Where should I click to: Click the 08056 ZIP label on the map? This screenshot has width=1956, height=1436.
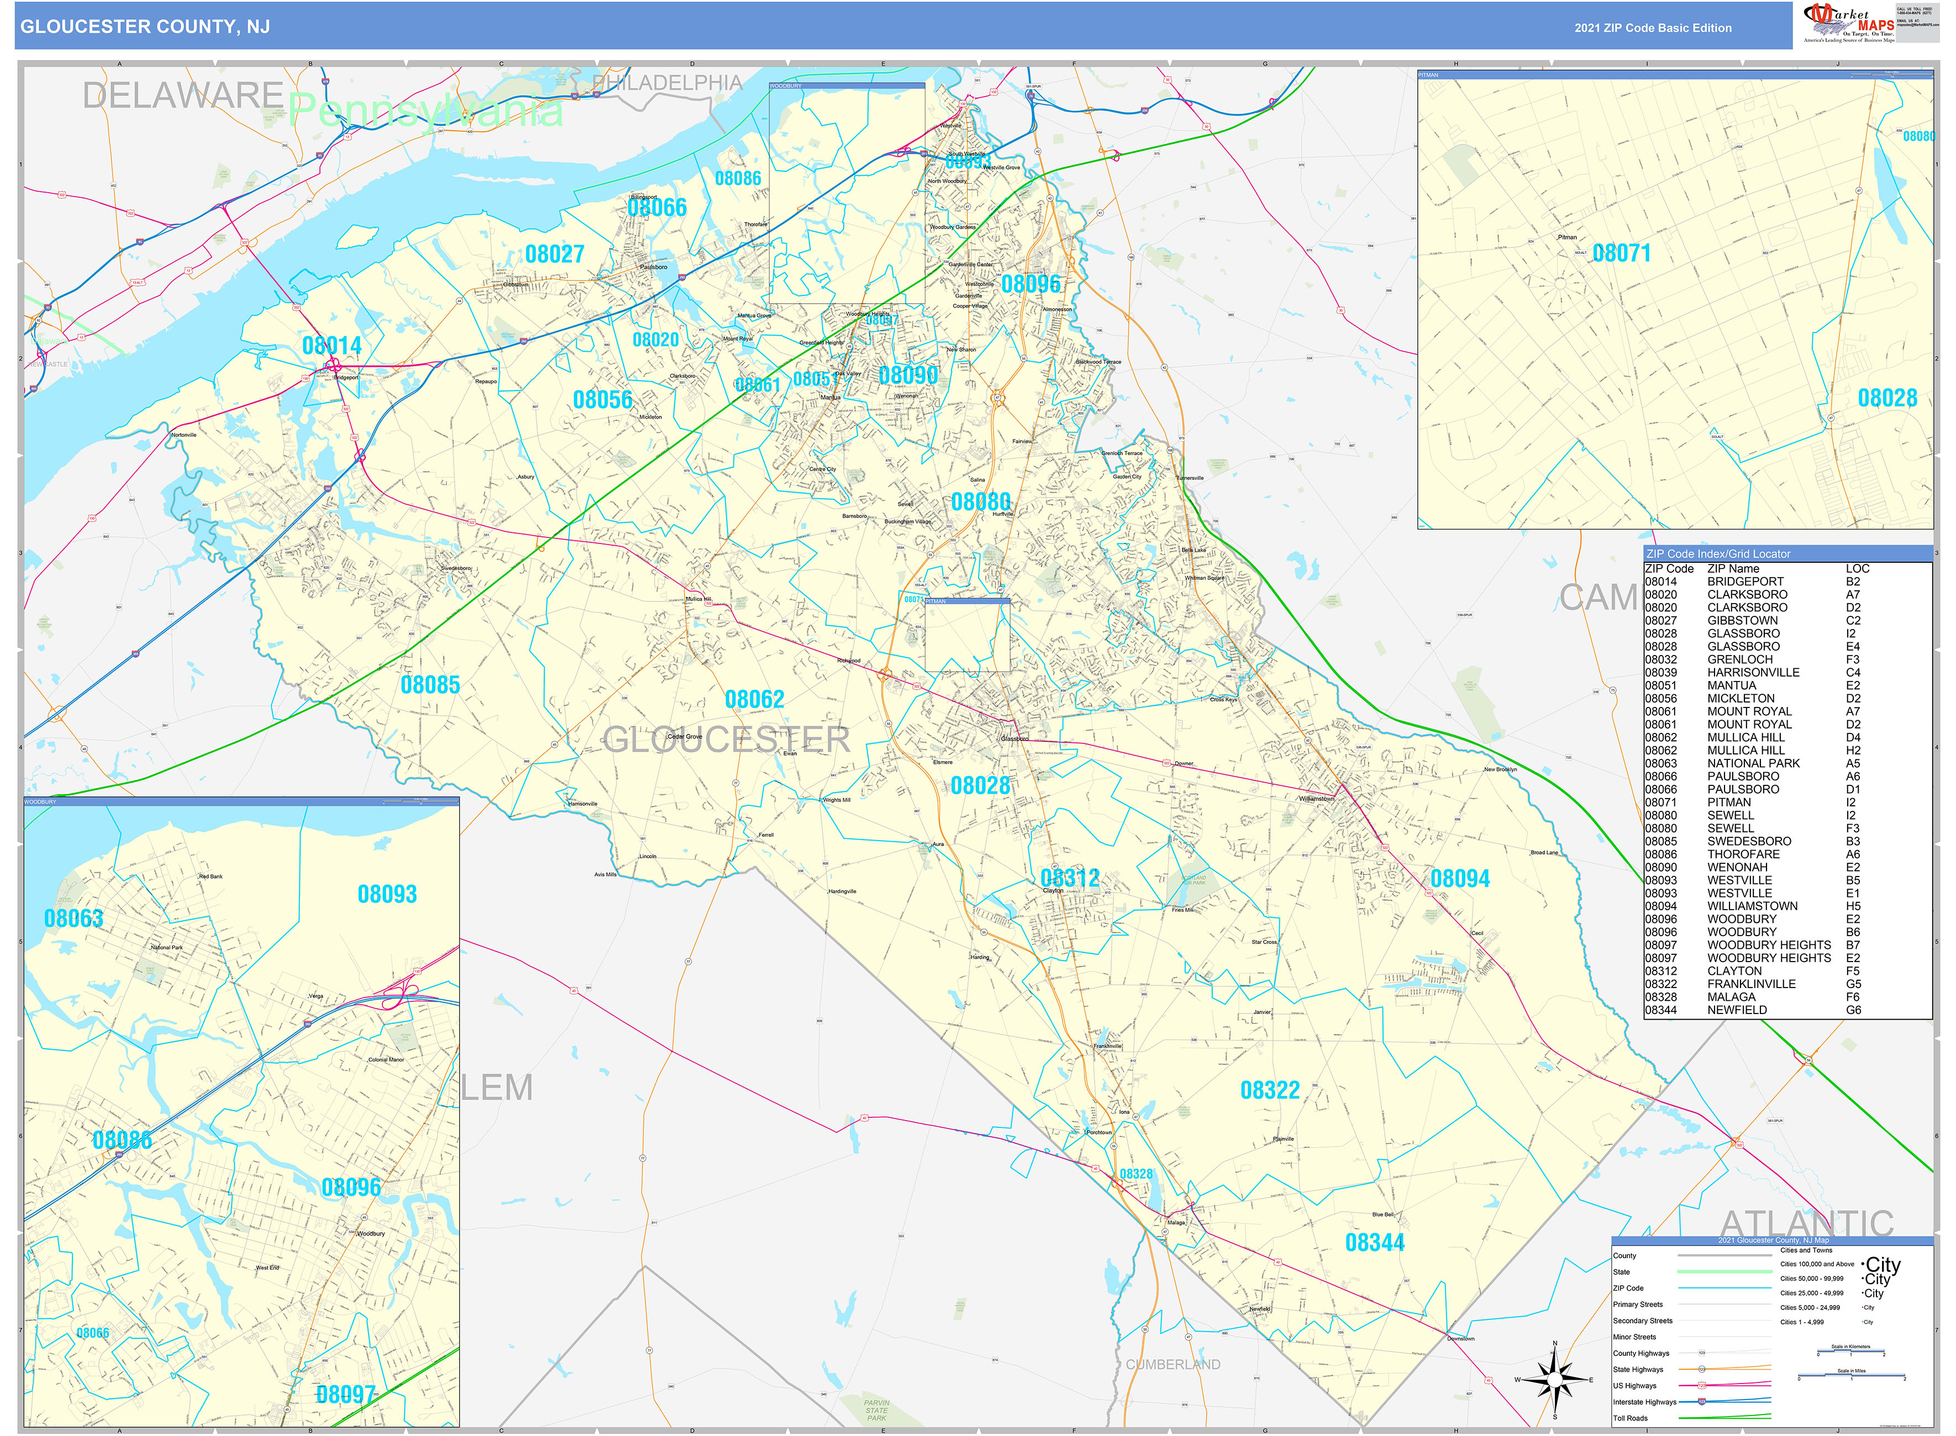pyautogui.click(x=603, y=400)
